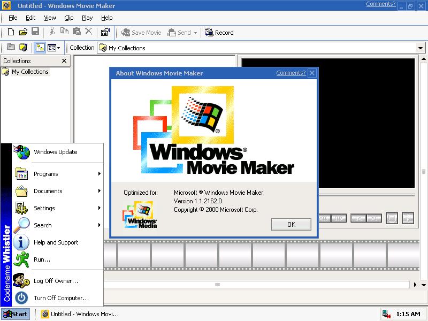This screenshot has height=321, width=428.
Task: Click the Comments? link in the About dialog
Action: pos(291,73)
